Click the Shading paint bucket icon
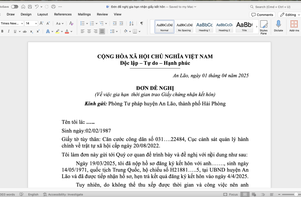 click(126, 31)
